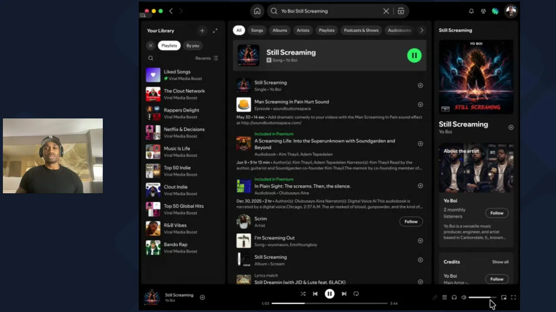Create a new playlist with plus icon
Screen dimensions: 556x312
pyautogui.click(x=202, y=31)
